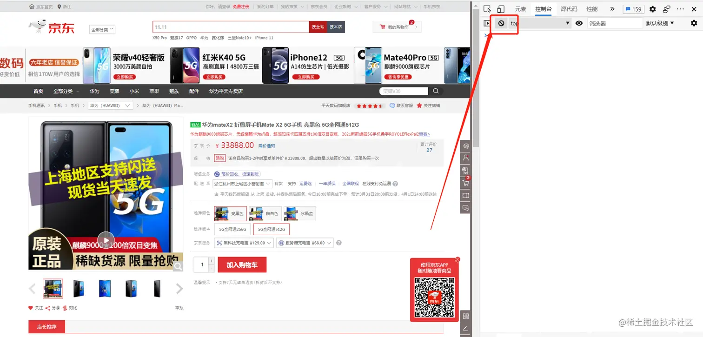Image resolution: width=703 pixels, height=337 pixels.
Task: Click the 浙江 location selector
Action: tap(65, 7)
